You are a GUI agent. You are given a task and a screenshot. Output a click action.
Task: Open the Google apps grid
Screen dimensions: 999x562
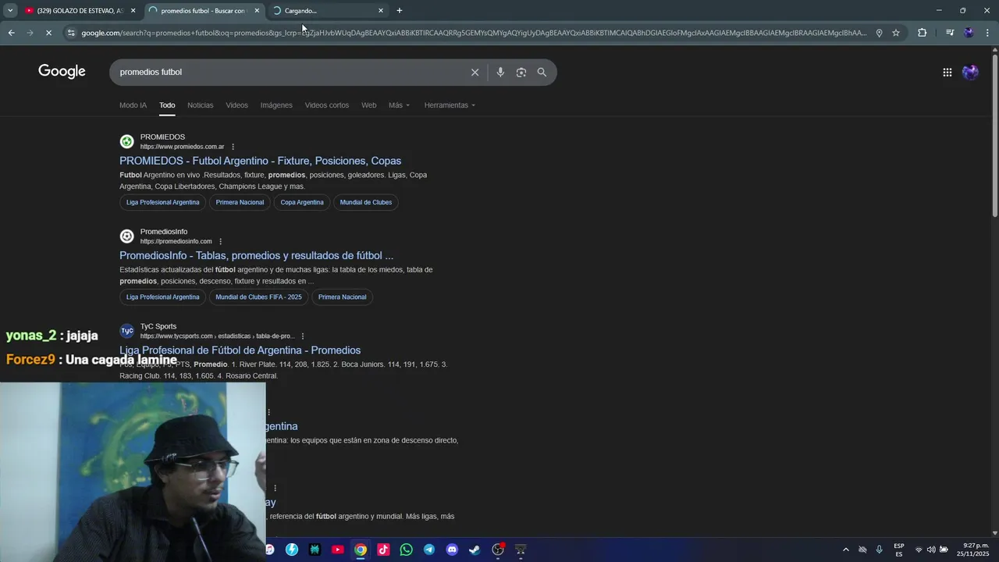[x=947, y=72]
